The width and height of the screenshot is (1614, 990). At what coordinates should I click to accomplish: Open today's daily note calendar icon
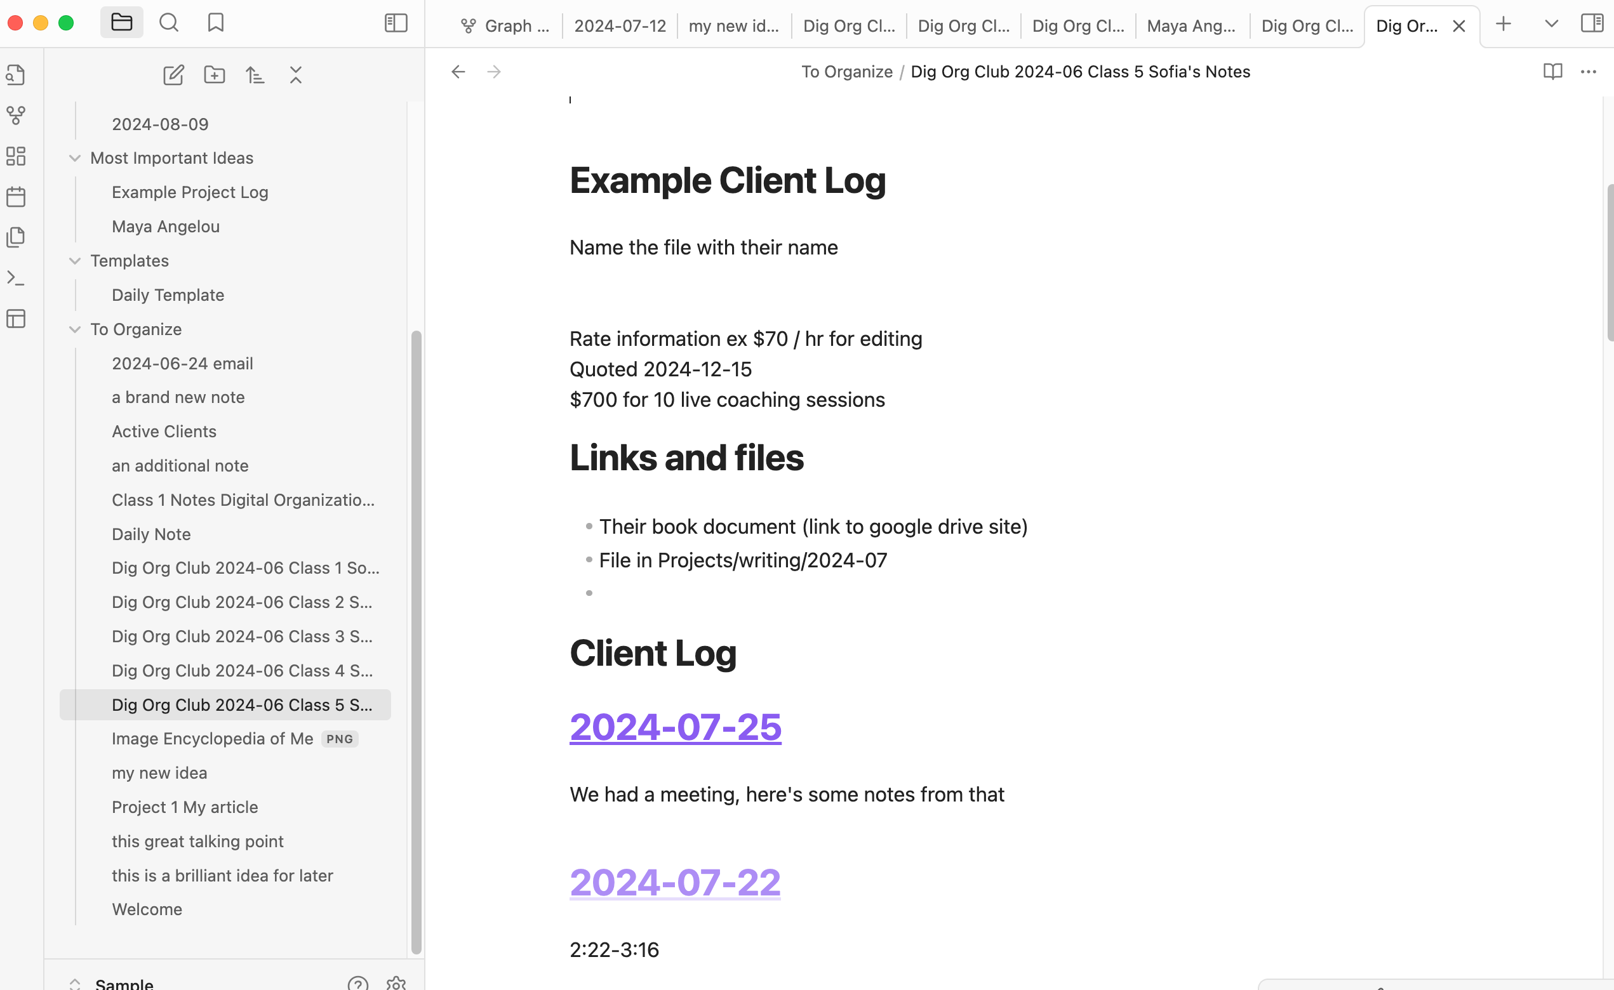tap(16, 197)
